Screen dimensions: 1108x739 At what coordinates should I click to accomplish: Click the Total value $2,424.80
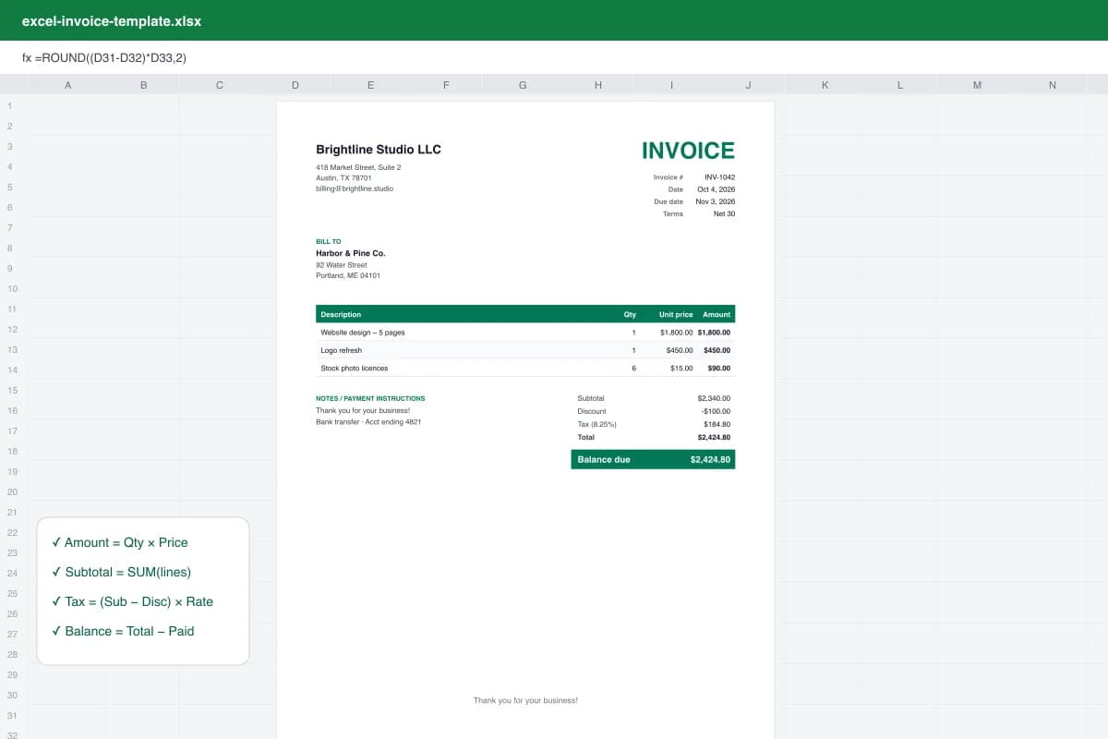714,437
